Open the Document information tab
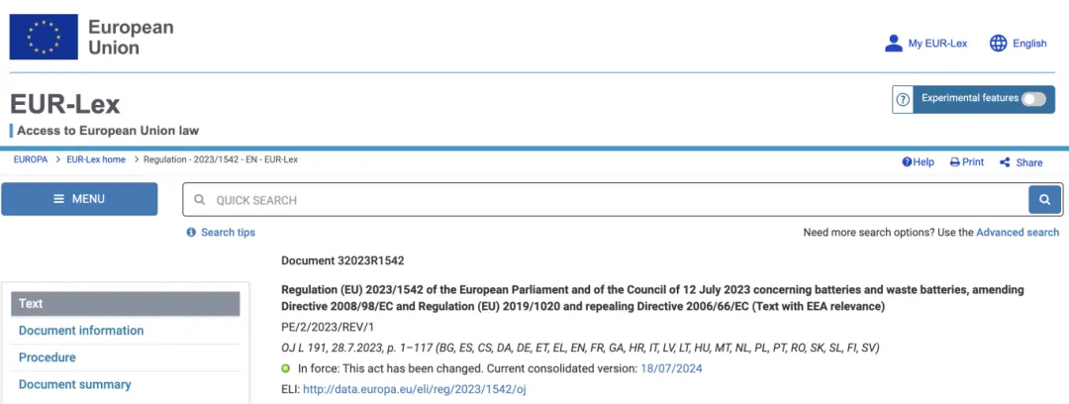Screen dimensions: 1069x404 coord(81,331)
